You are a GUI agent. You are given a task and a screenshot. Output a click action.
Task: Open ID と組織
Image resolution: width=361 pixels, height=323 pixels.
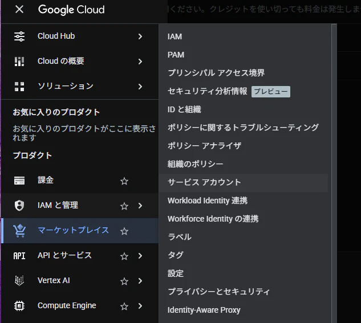(x=244, y=109)
